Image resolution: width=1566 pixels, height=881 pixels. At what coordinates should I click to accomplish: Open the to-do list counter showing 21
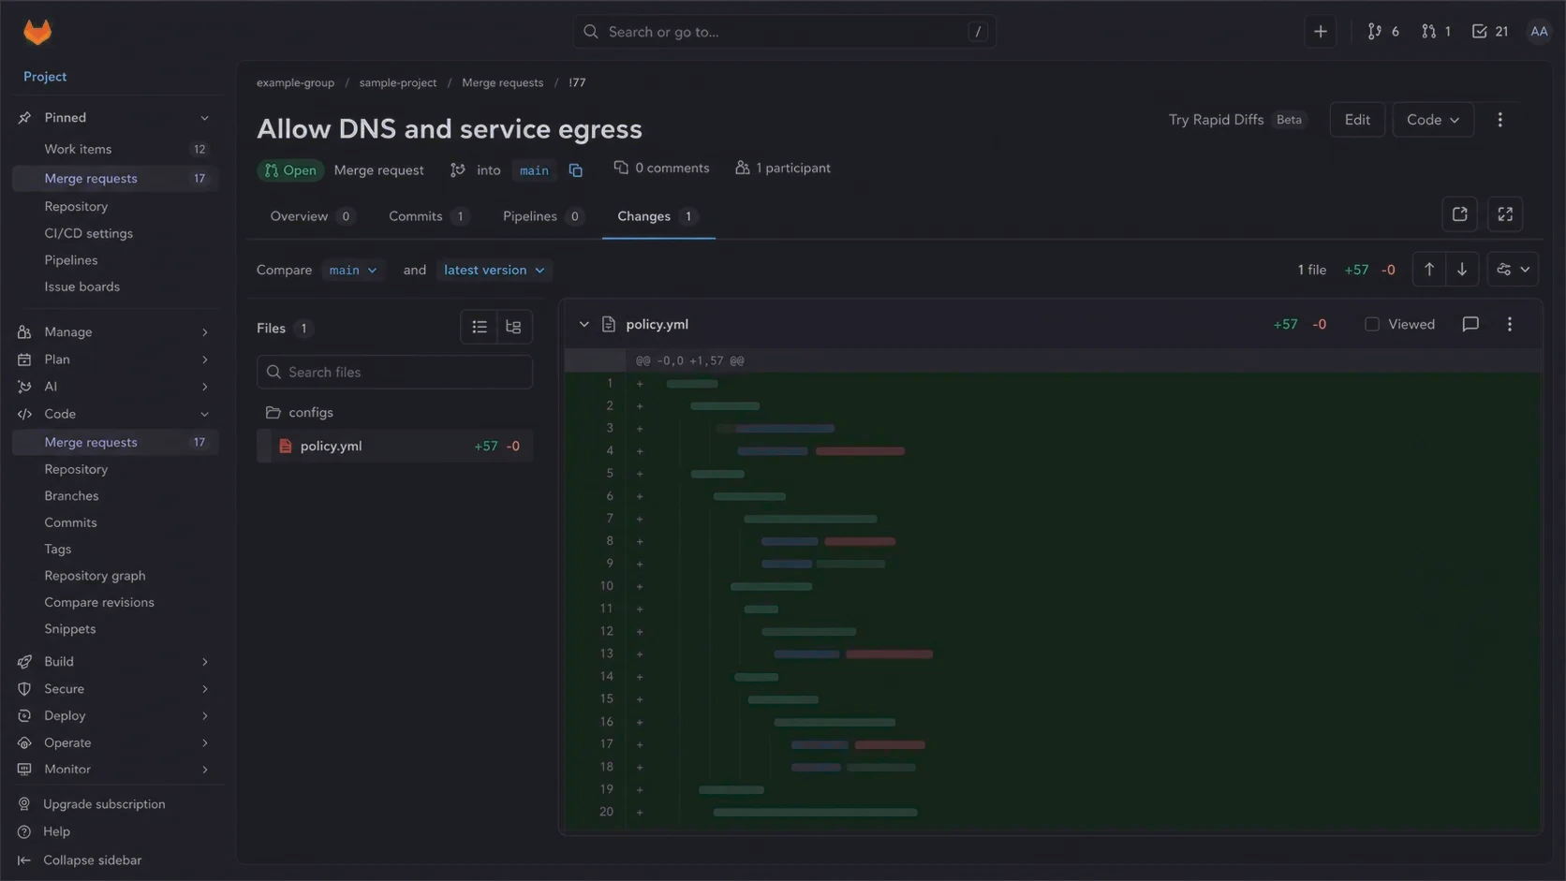[1489, 32]
